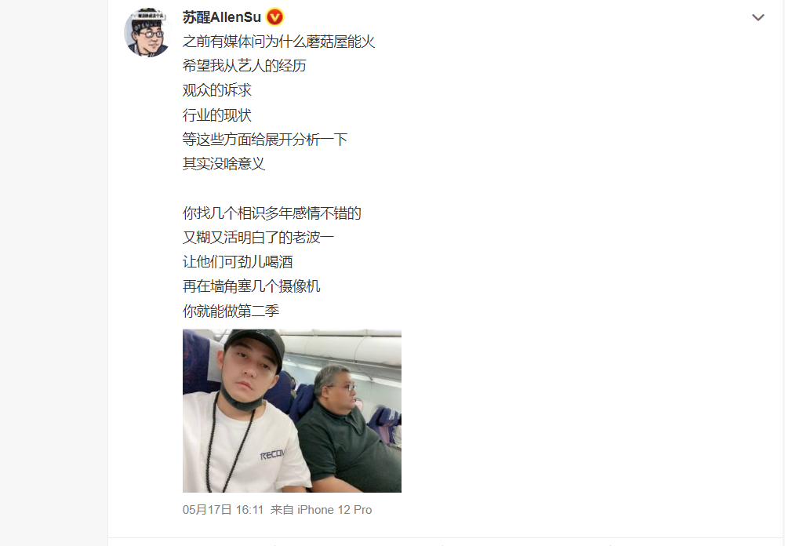Click the text line 行业的现状

tap(216, 115)
